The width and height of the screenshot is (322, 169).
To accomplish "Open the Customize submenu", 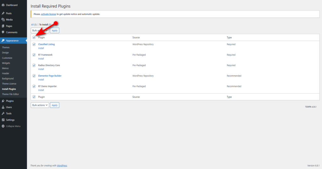I will (x=7, y=58).
